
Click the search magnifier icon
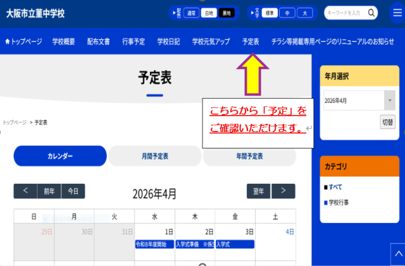[x=372, y=13]
